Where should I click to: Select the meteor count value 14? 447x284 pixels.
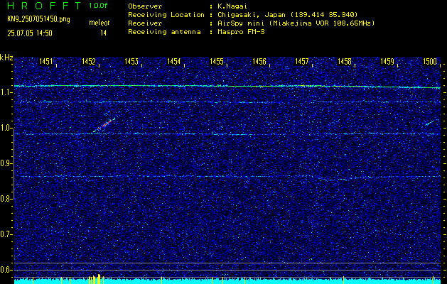[103, 33]
